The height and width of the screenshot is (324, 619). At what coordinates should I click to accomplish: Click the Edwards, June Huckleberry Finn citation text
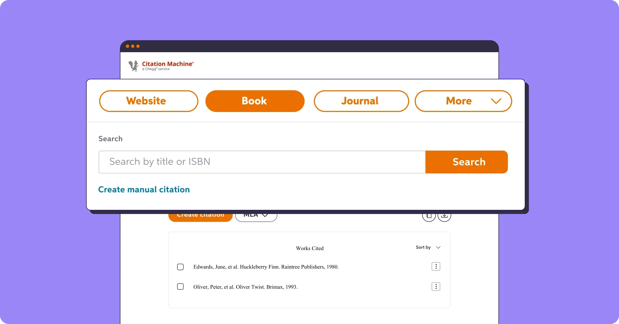click(x=266, y=267)
